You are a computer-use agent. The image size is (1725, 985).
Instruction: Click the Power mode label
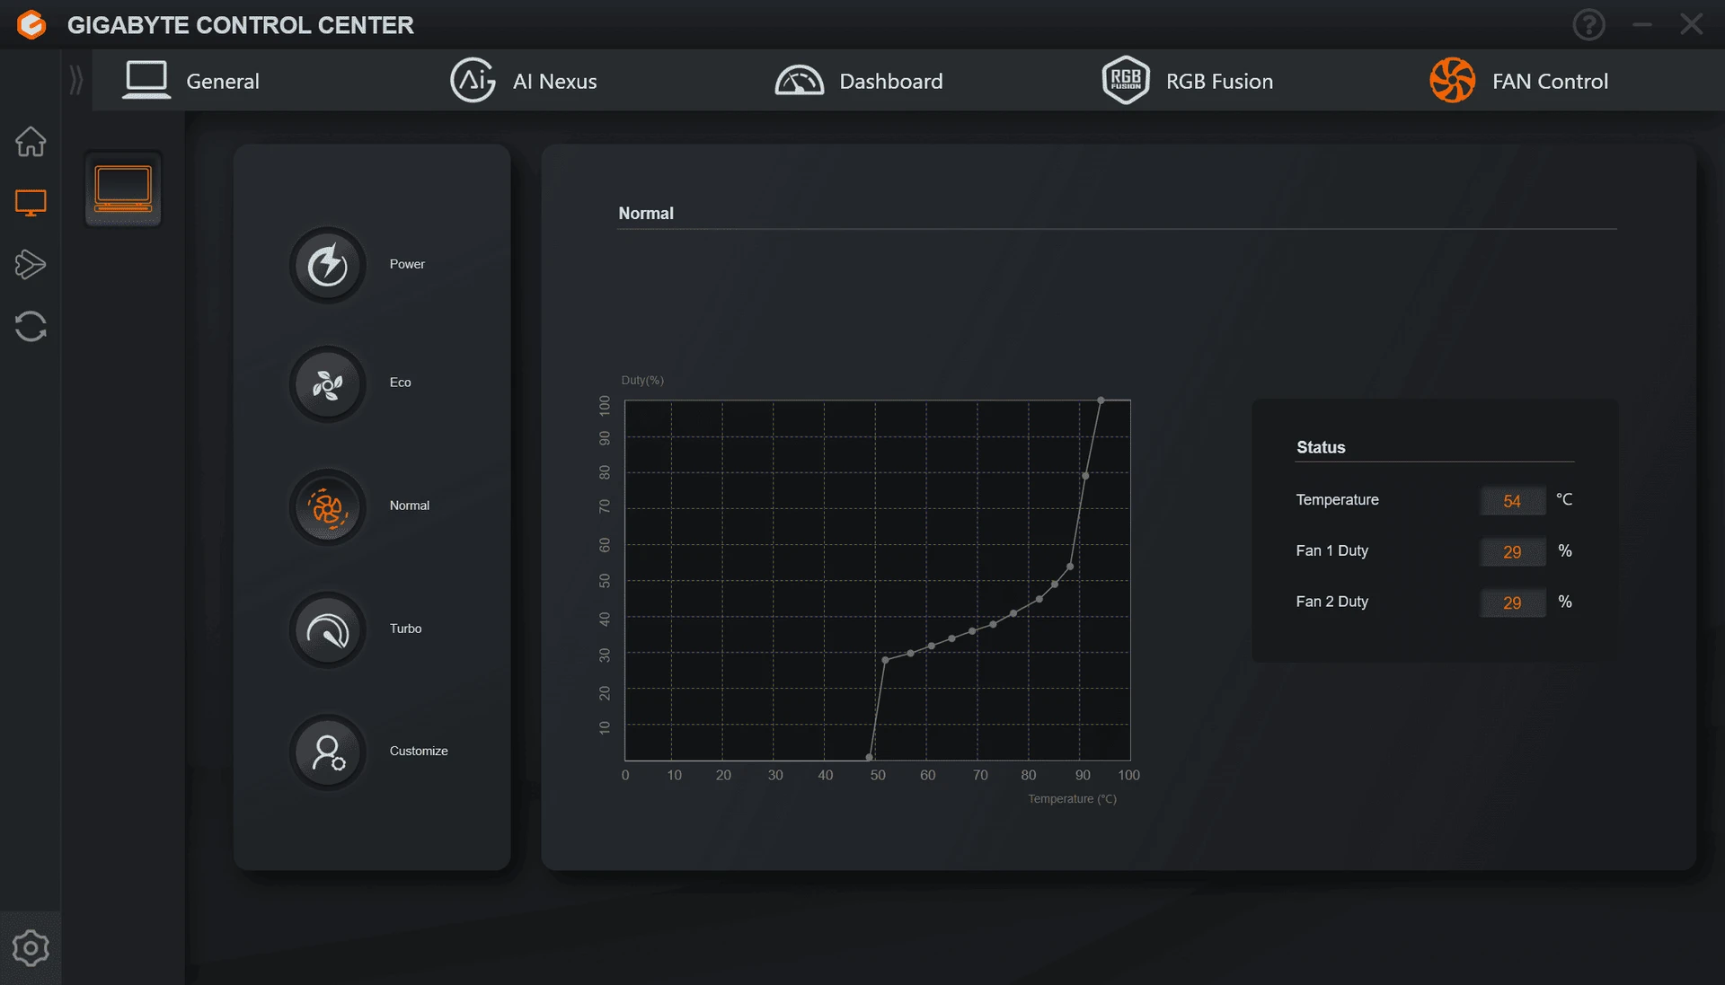tap(407, 264)
